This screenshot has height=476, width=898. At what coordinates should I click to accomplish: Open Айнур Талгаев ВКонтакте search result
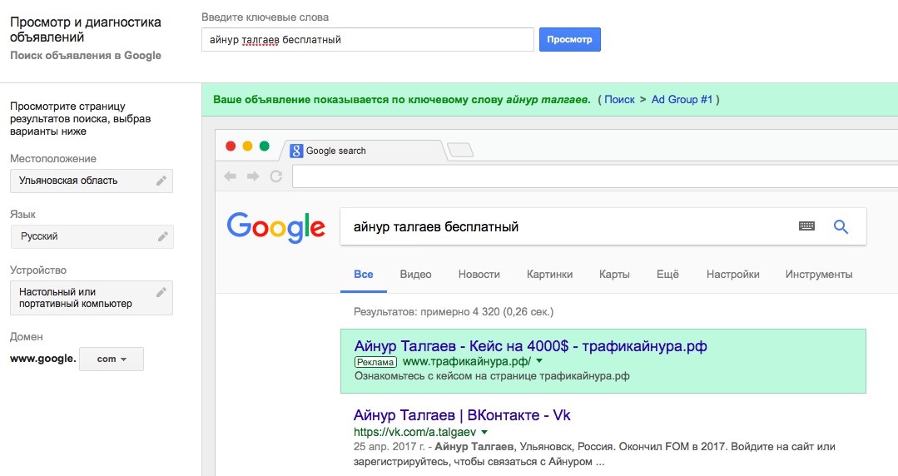462,415
